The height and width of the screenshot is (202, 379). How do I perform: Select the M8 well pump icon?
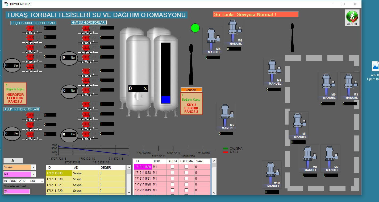309,159
